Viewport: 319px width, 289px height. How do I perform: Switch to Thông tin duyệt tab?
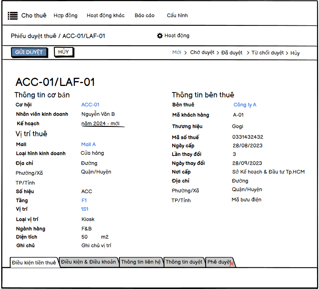[x=184, y=262]
